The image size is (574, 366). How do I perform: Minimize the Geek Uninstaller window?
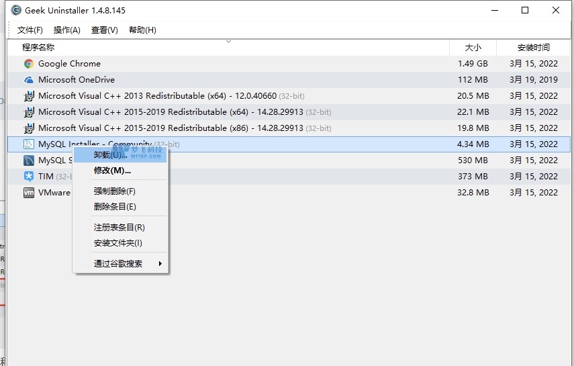coord(495,10)
